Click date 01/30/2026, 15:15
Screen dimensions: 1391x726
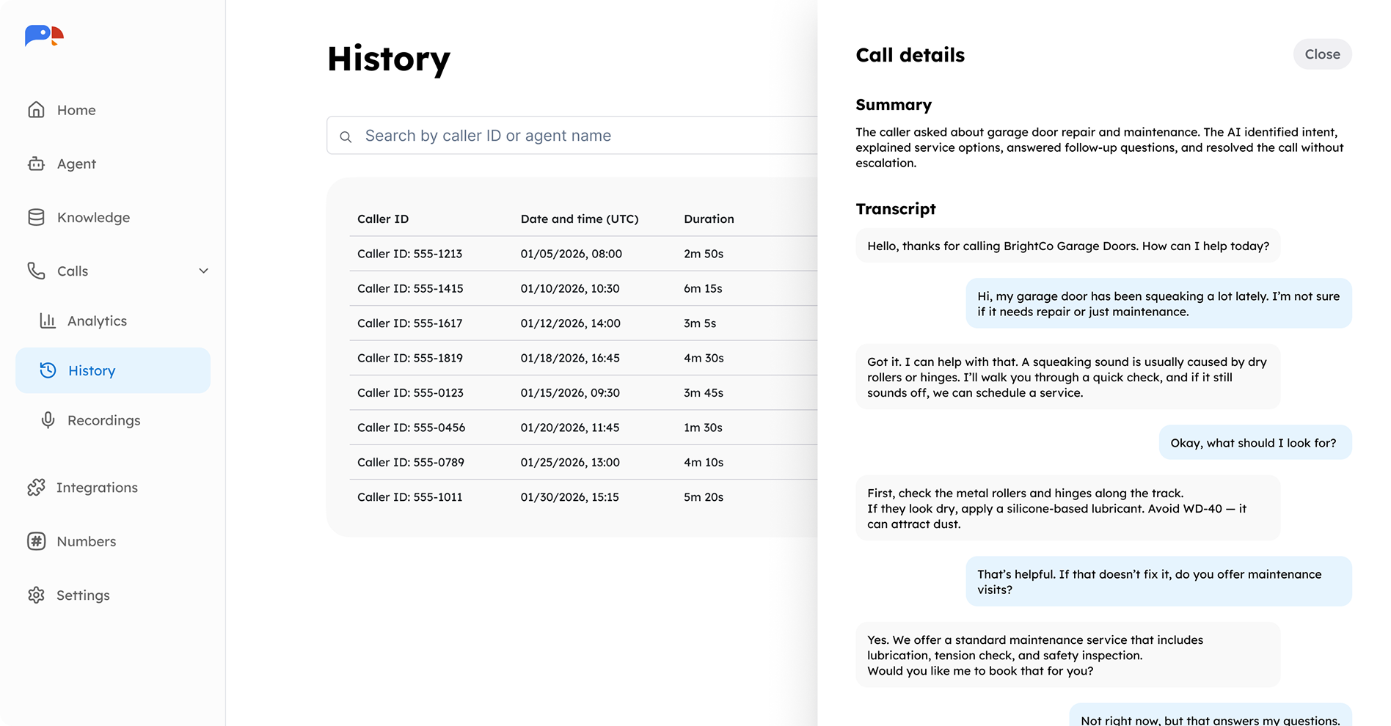570,496
